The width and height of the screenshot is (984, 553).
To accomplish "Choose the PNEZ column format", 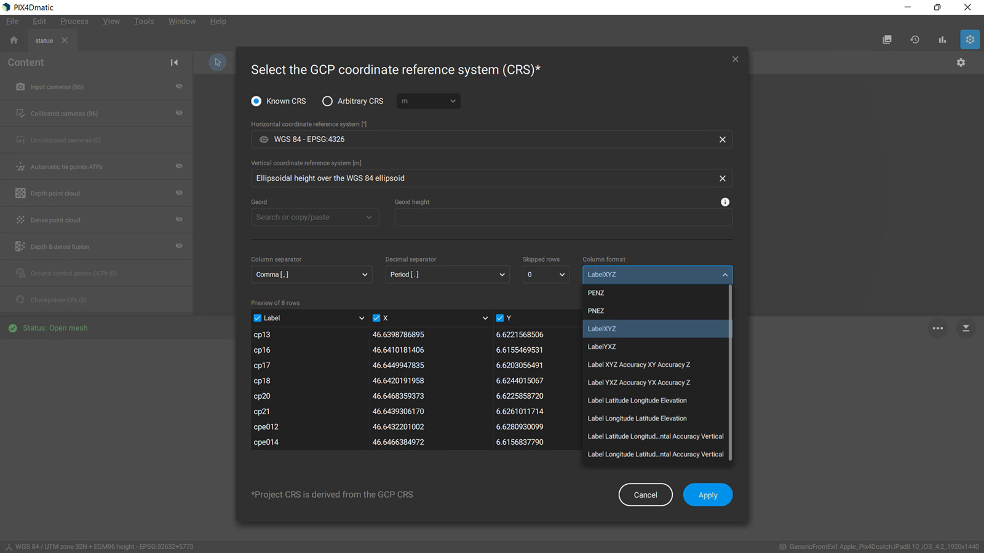I will (656, 311).
